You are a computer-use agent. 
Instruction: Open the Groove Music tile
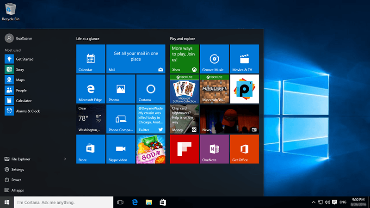215,59
